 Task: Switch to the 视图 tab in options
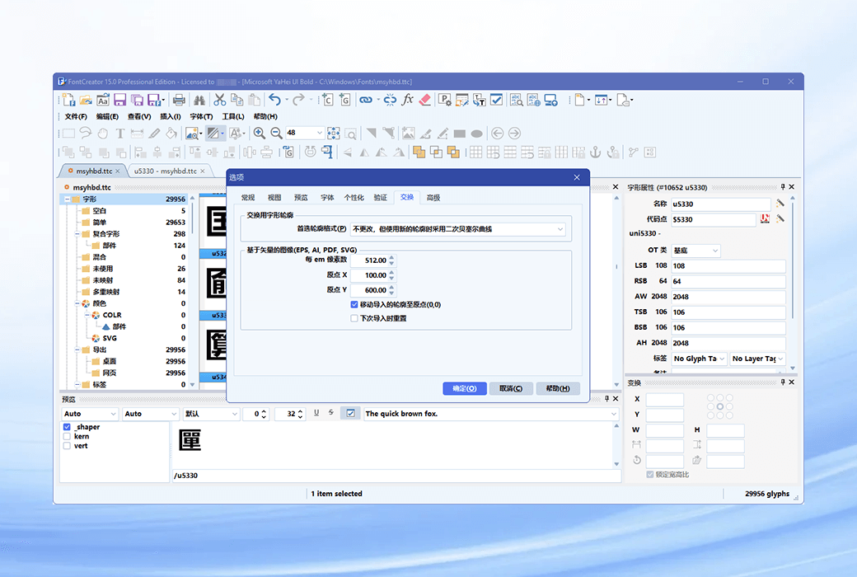[x=274, y=198]
